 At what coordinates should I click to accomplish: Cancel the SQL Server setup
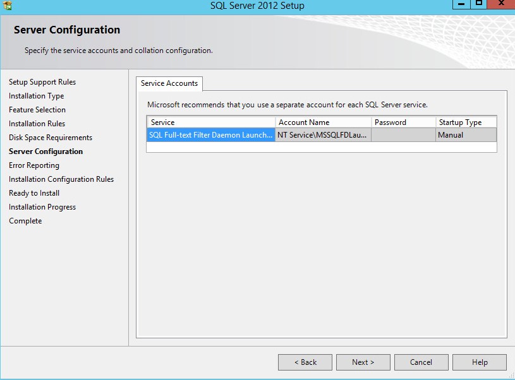421,362
